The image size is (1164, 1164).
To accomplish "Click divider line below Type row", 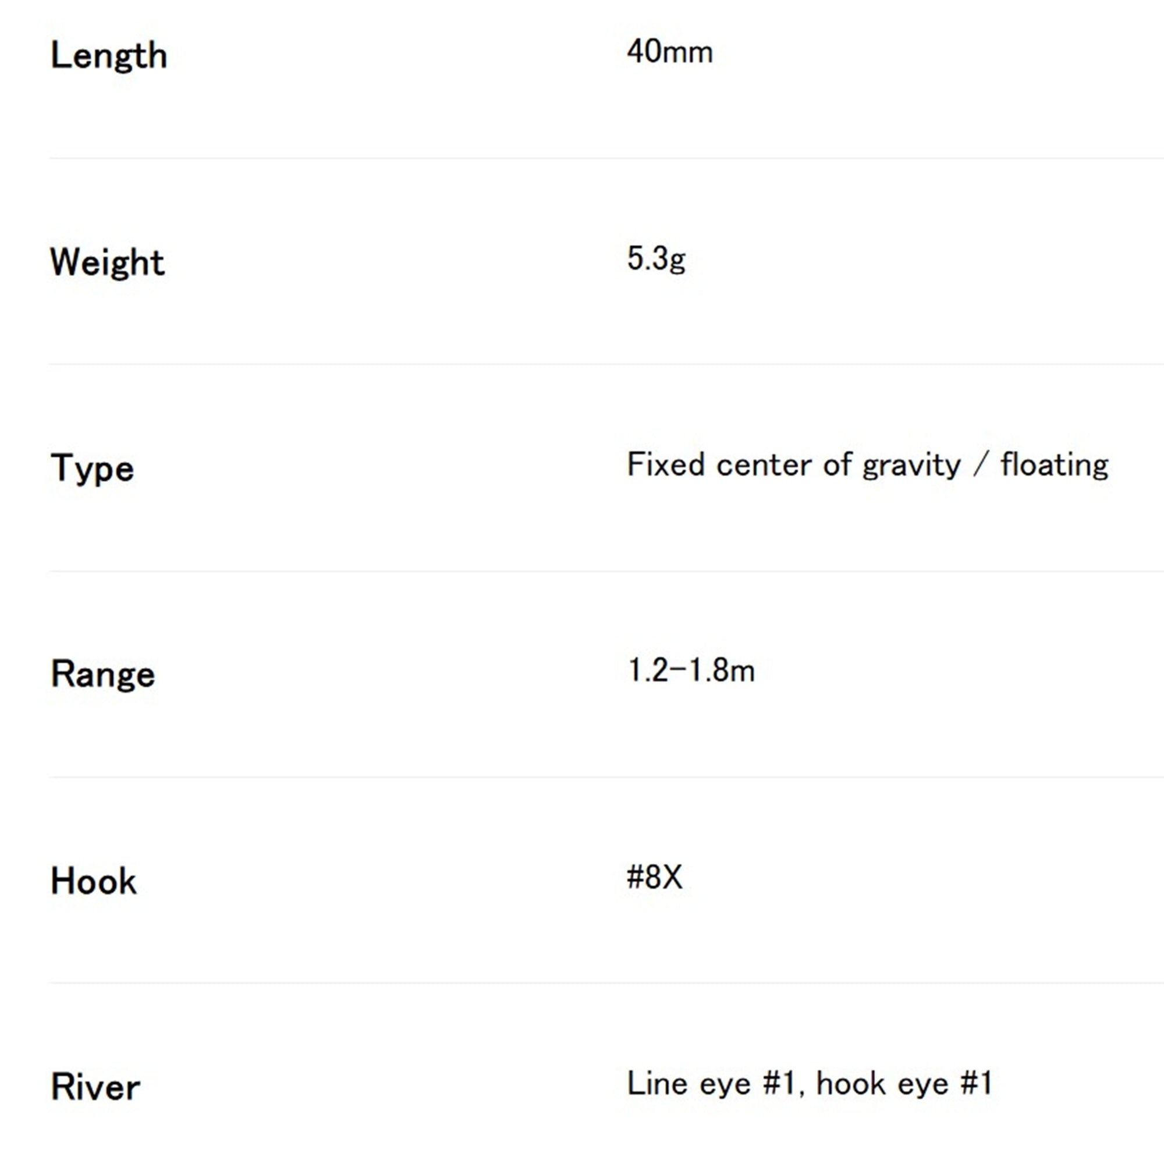I will [606, 570].
